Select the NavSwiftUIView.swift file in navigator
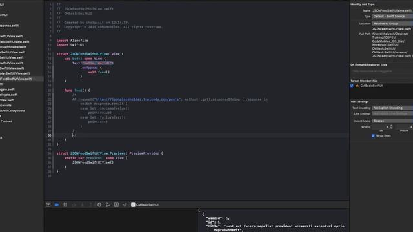Viewport: 413px width, 232px height. pos(15,73)
